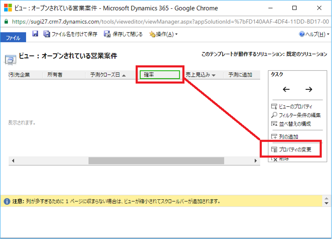This screenshot has height=239, width=332.
Task: Click the filter magnifier icon
Action: 274,115
